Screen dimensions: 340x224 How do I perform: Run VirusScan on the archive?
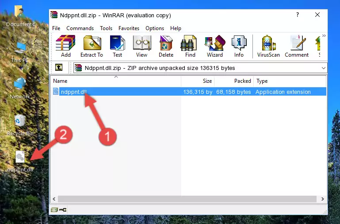coord(268,46)
